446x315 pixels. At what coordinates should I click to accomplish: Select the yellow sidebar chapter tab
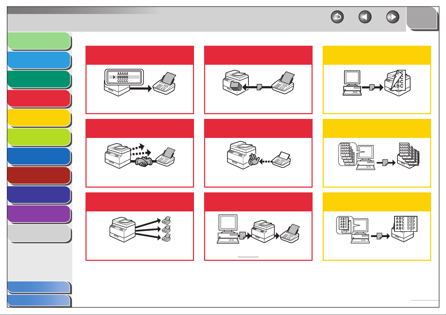(39, 118)
